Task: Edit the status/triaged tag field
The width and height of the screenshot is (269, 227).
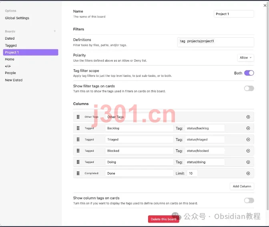Action: coord(205,139)
